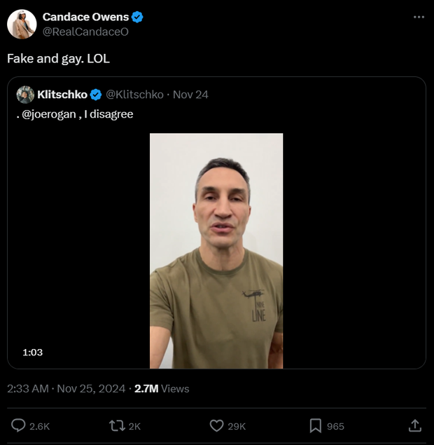Bookmark this tweet

coord(316,425)
